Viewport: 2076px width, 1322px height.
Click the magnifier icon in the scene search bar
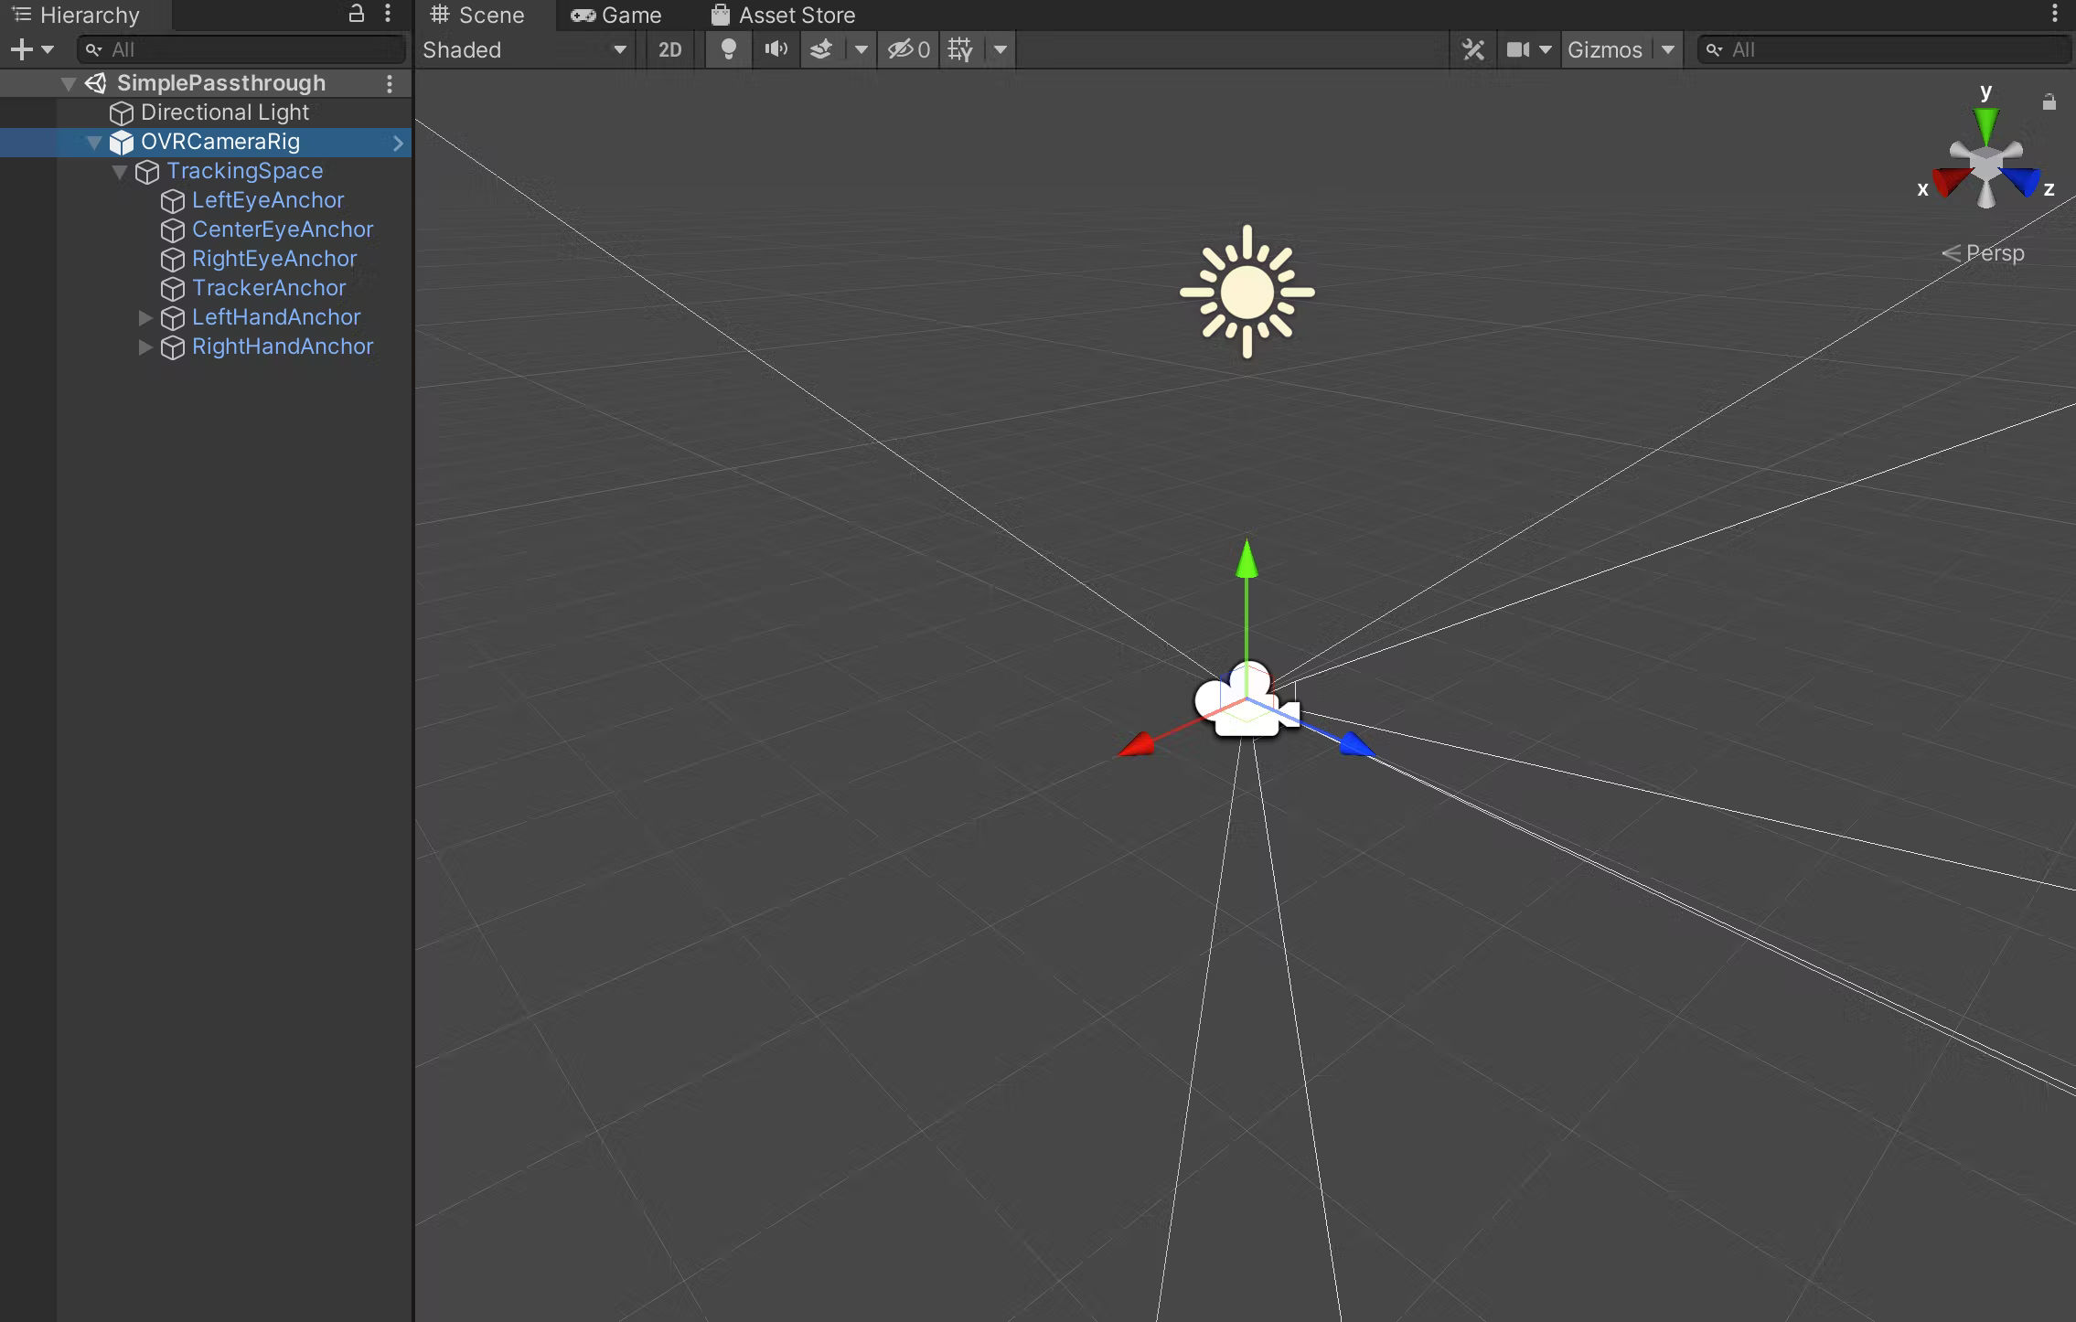[1716, 49]
